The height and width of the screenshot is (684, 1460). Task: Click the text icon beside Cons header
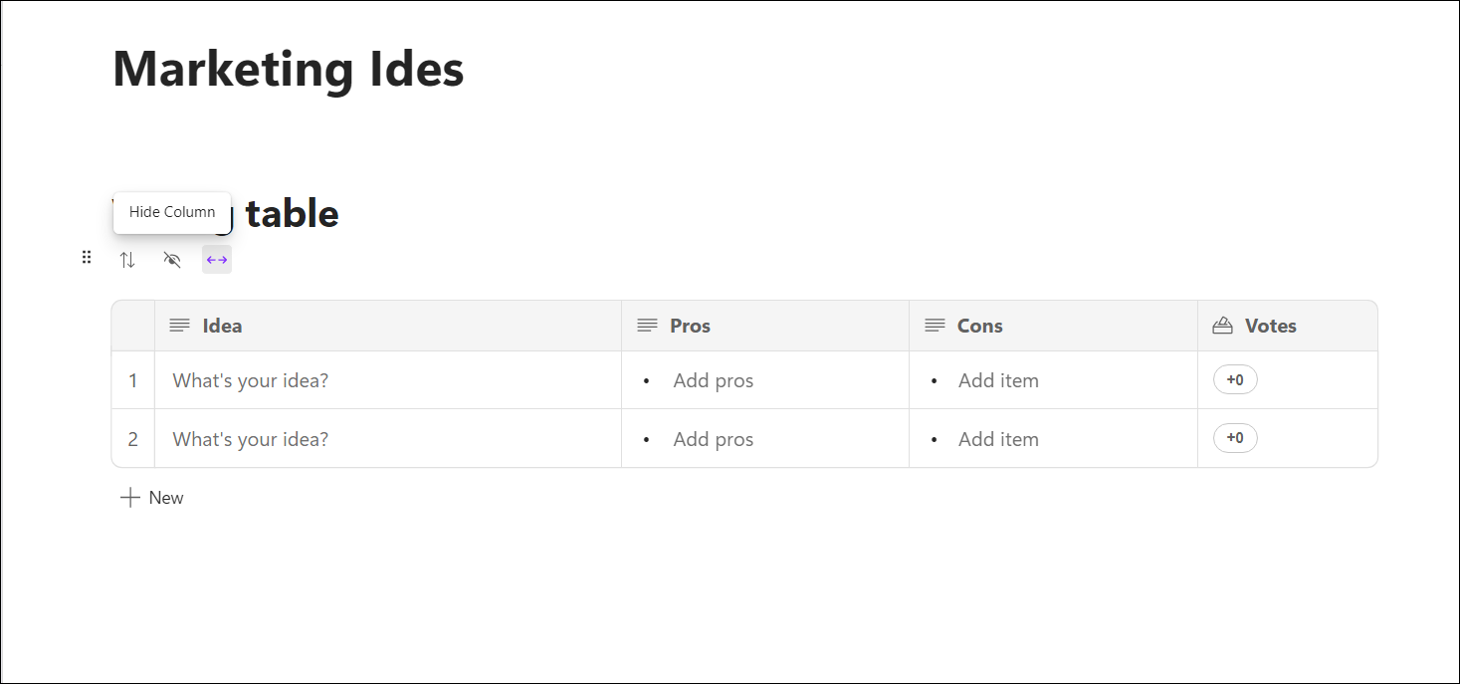pyautogui.click(x=935, y=326)
